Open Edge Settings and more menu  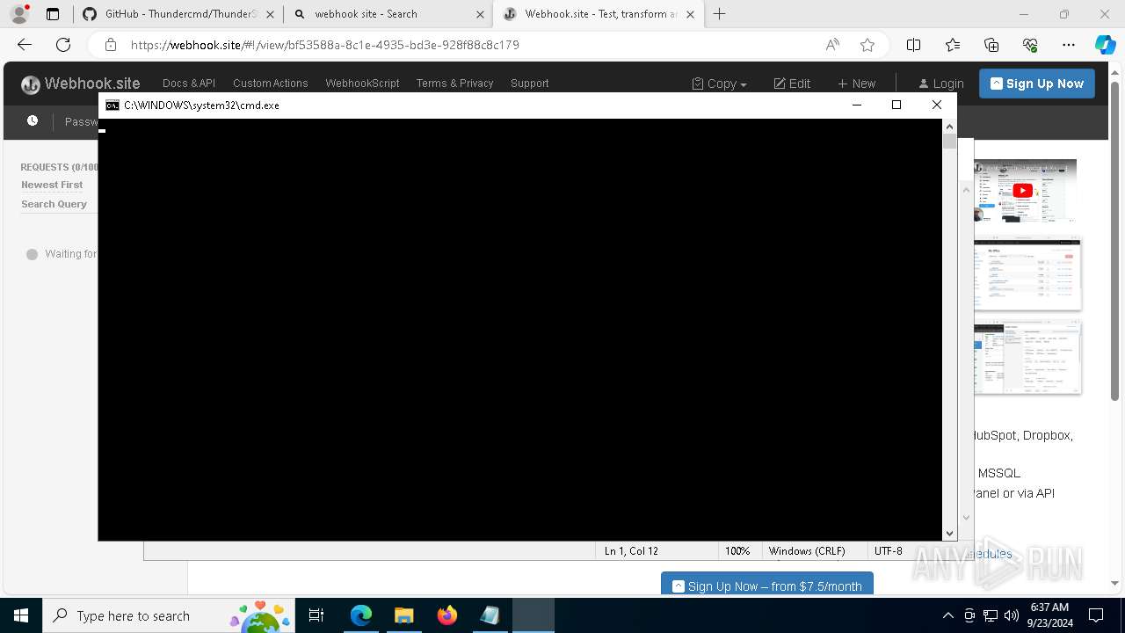(1069, 45)
